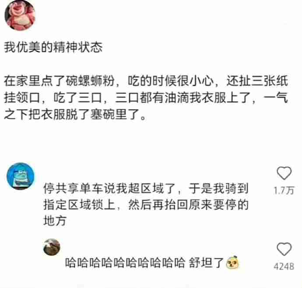Click the phrase 于是我骑到
The height and width of the screenshot is (288, 302).
[218, 188]
